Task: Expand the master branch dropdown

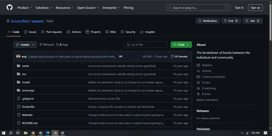Action: (25, 45)
